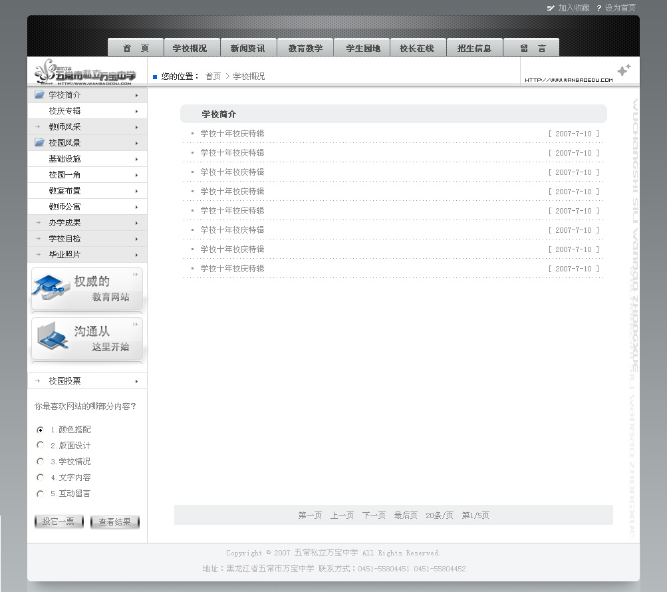This screenshot has height=592, width=667.
Task: Click the book and pen icon on 沟通从这里开始 banner
Action: [52, 337]
